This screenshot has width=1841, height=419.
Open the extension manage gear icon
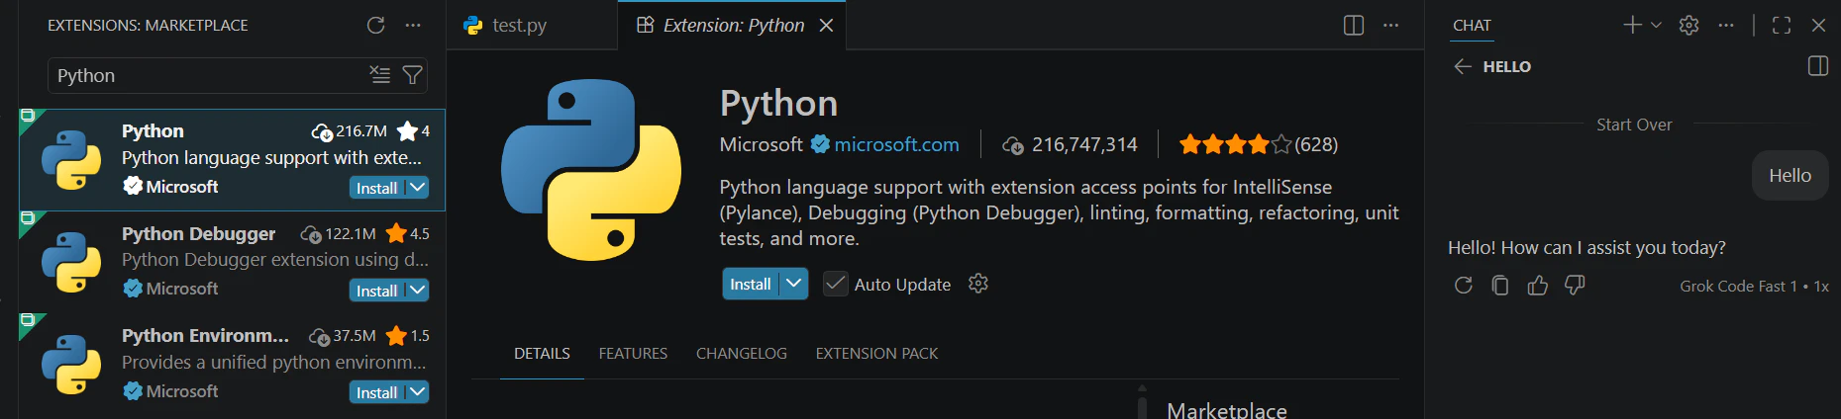coord(978,284)
